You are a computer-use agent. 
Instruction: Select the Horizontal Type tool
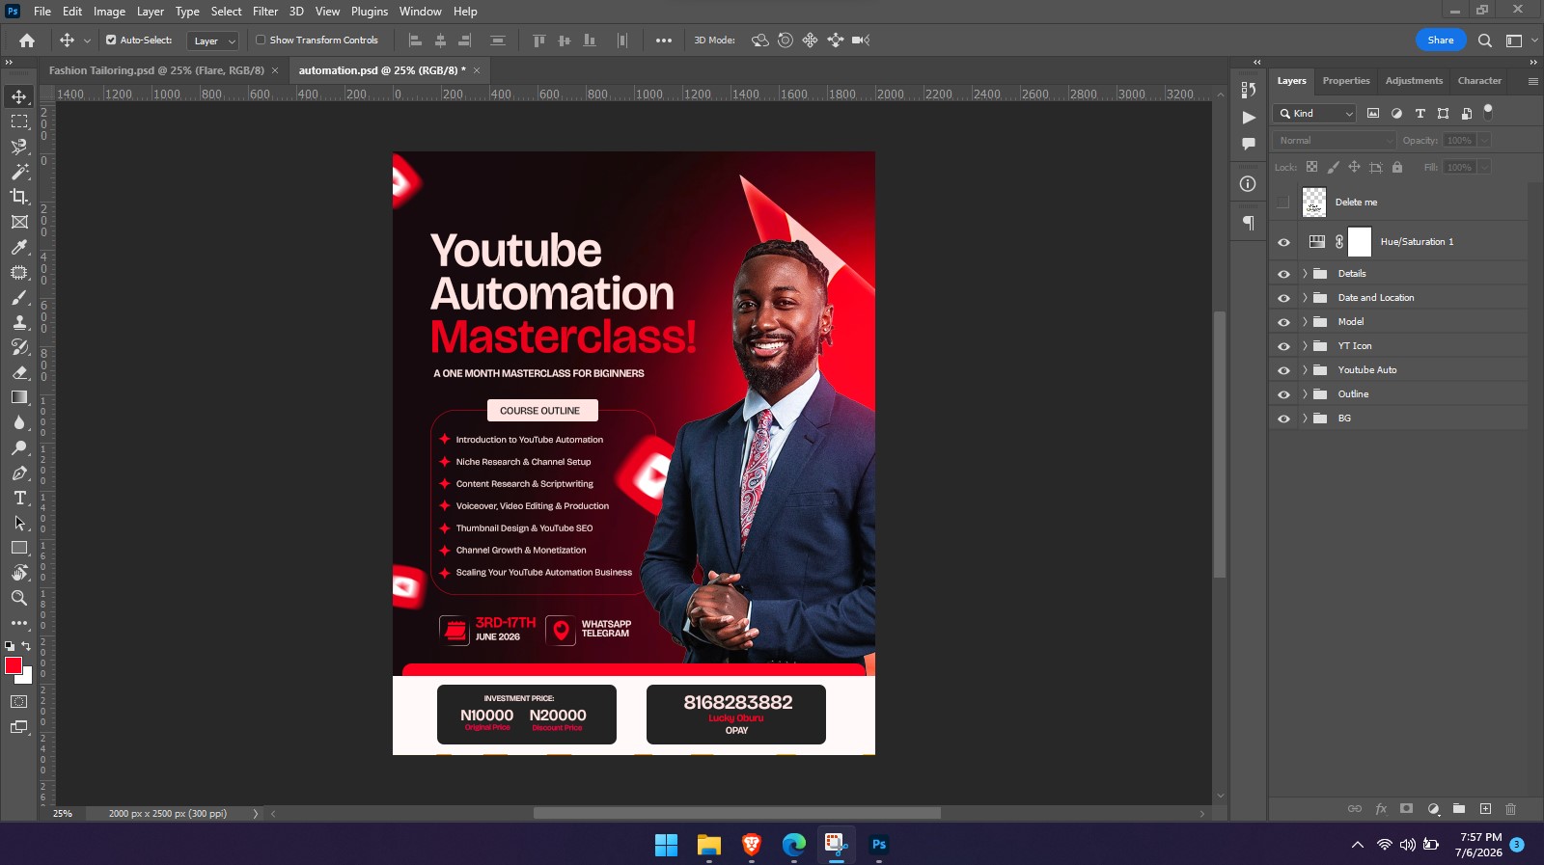click(x=19, y=498)
